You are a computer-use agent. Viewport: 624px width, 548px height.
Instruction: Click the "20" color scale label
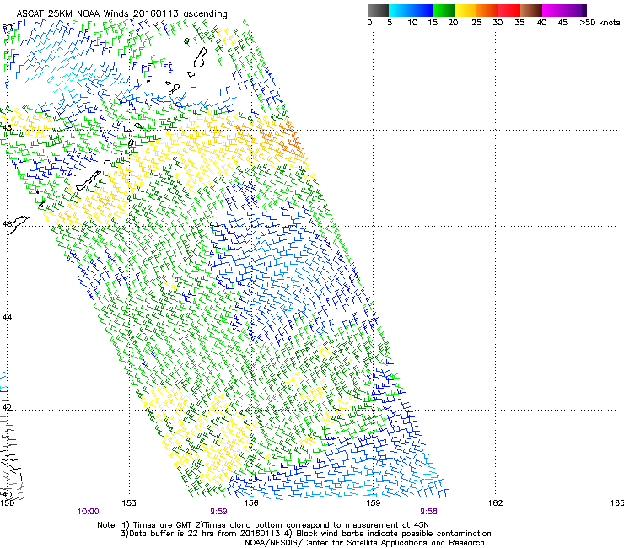click(453, 23)
